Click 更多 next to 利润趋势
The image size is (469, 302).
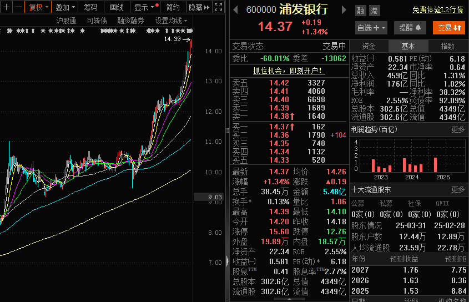click(x=458, y=129)
